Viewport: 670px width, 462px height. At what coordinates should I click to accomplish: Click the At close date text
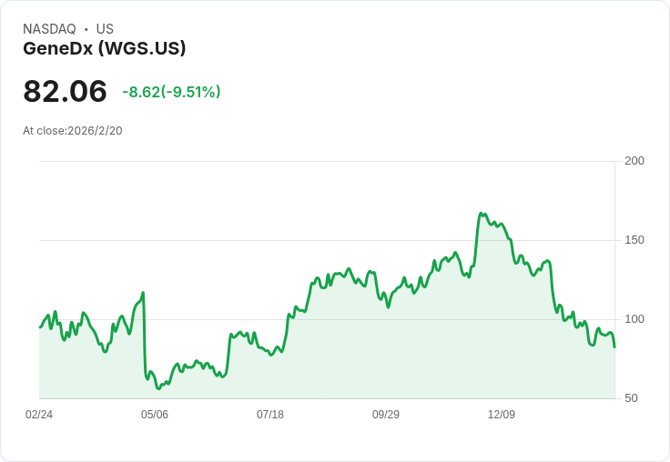click(73, 131)
